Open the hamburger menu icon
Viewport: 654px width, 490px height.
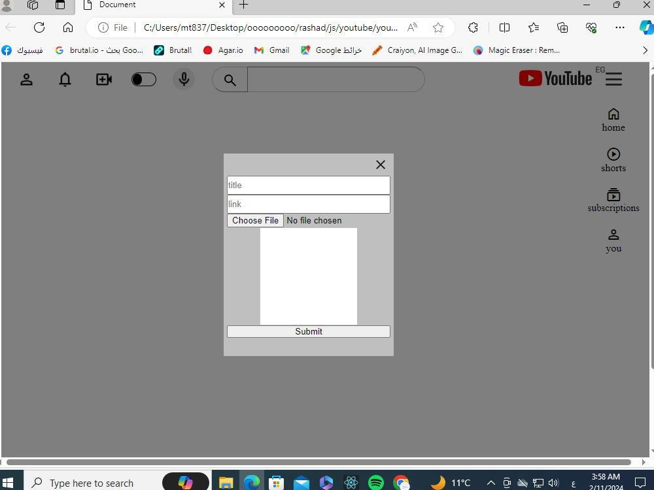click(613, 79)
